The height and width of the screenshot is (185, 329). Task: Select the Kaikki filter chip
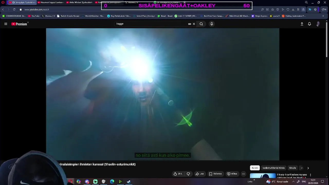pos(255,168)
